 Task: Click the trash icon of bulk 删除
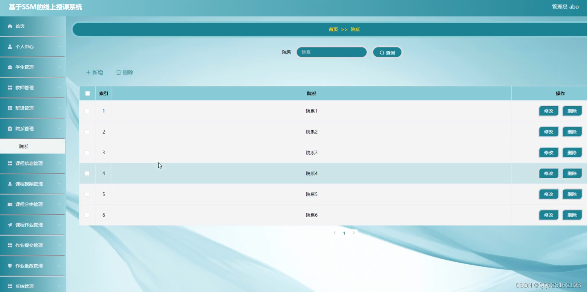pyautogui.click(x=118, y=72)
